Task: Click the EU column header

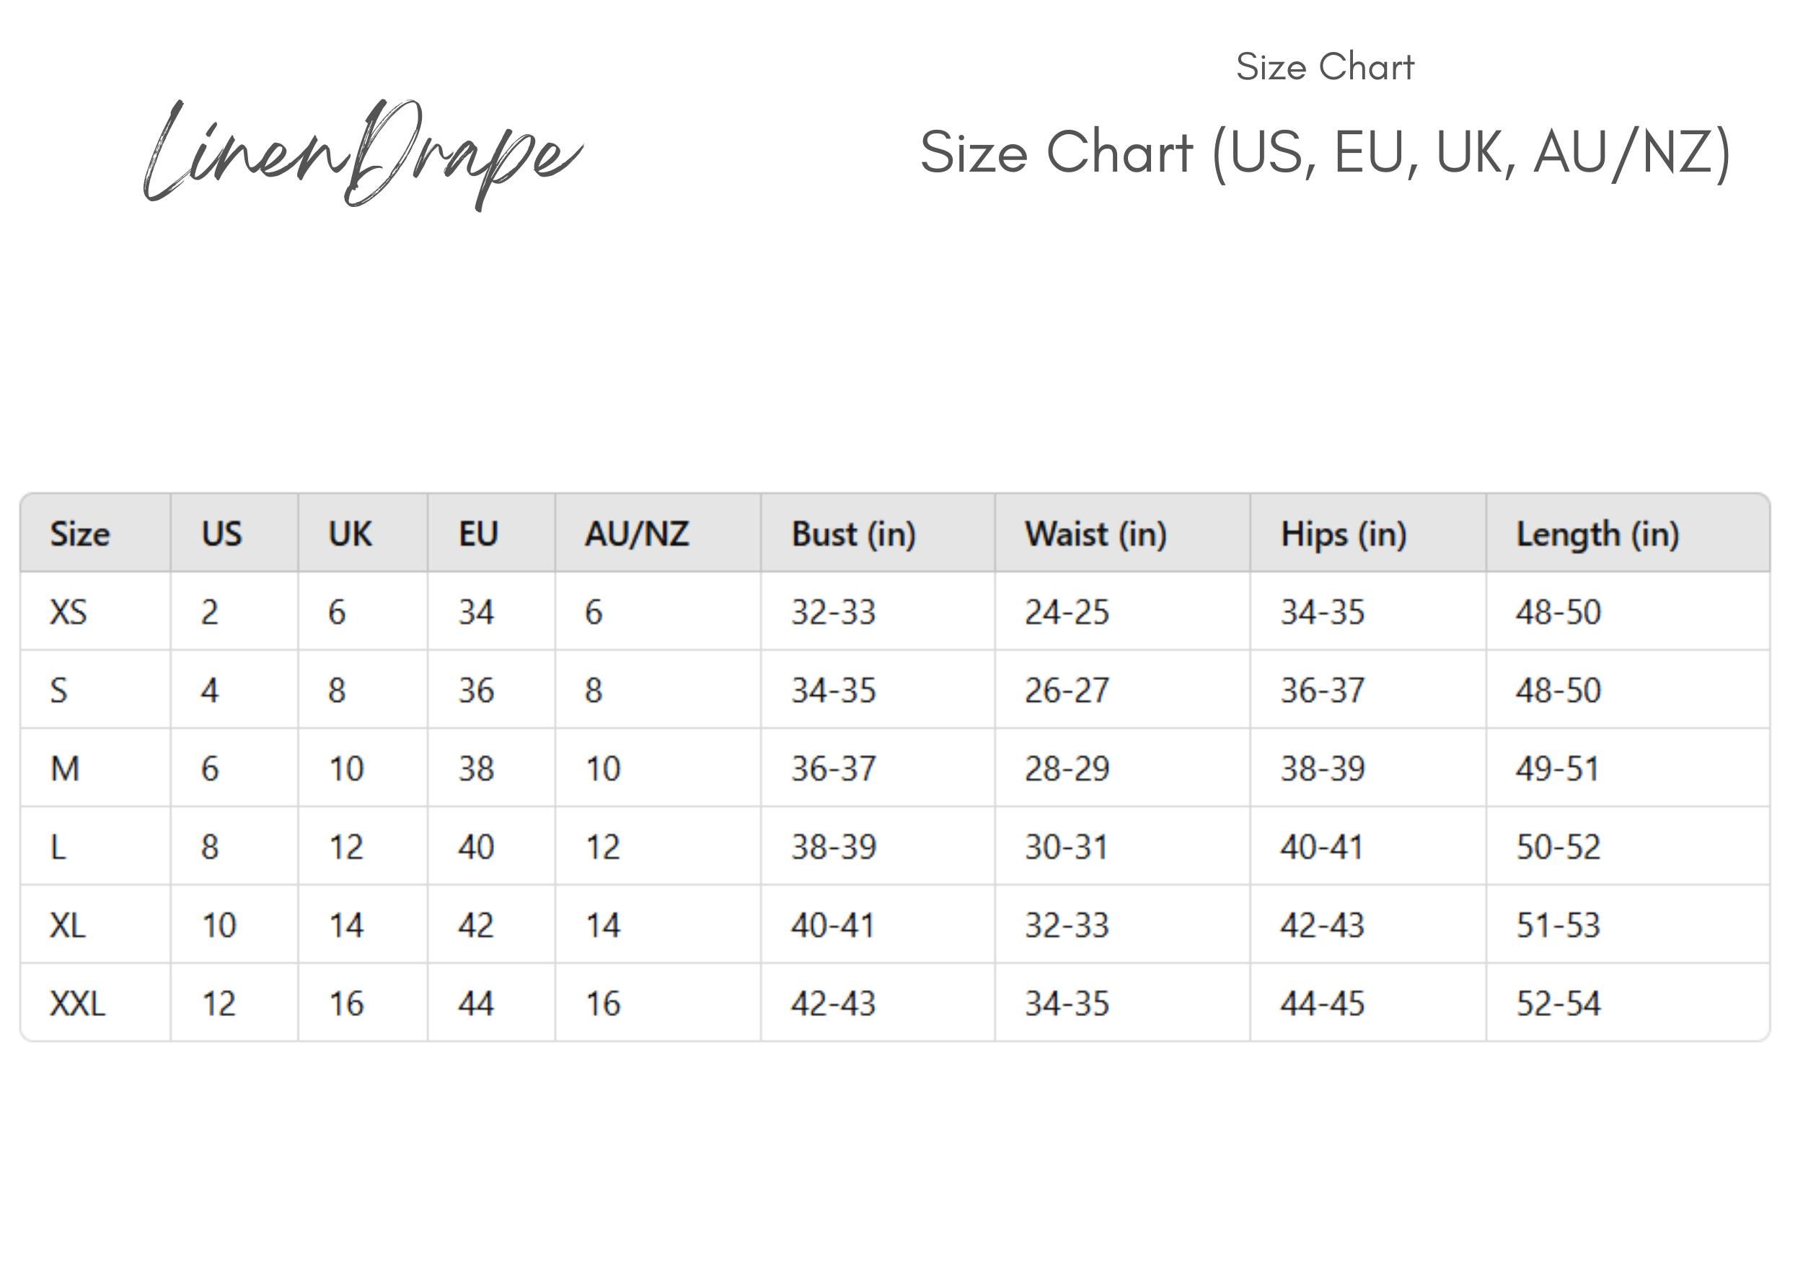Action: click(478, 534)
